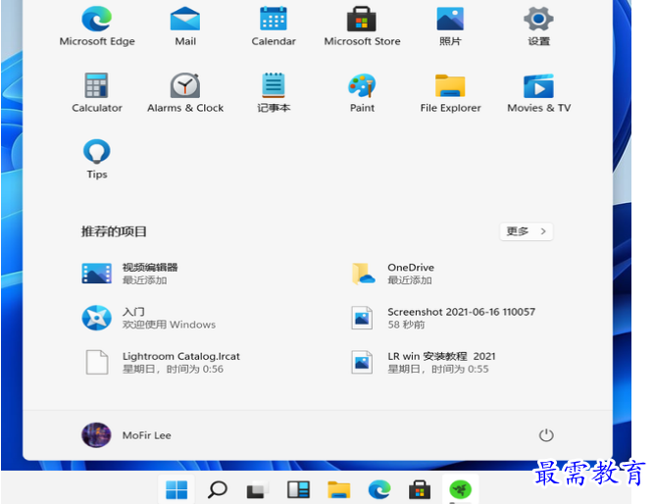This screenshot has height=504, width=654.
Task: Open 入门 welcome to Windows item
Action: [148, 318]
